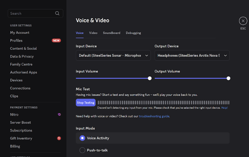This screenshot has width=249, height=157.
Task: Click the Input Mode heading
Action: [x=85, y=128]
